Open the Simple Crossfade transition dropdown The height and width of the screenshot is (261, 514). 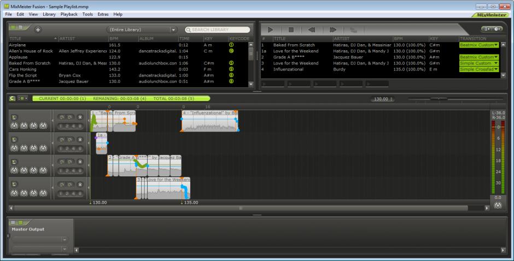(479, 69)
